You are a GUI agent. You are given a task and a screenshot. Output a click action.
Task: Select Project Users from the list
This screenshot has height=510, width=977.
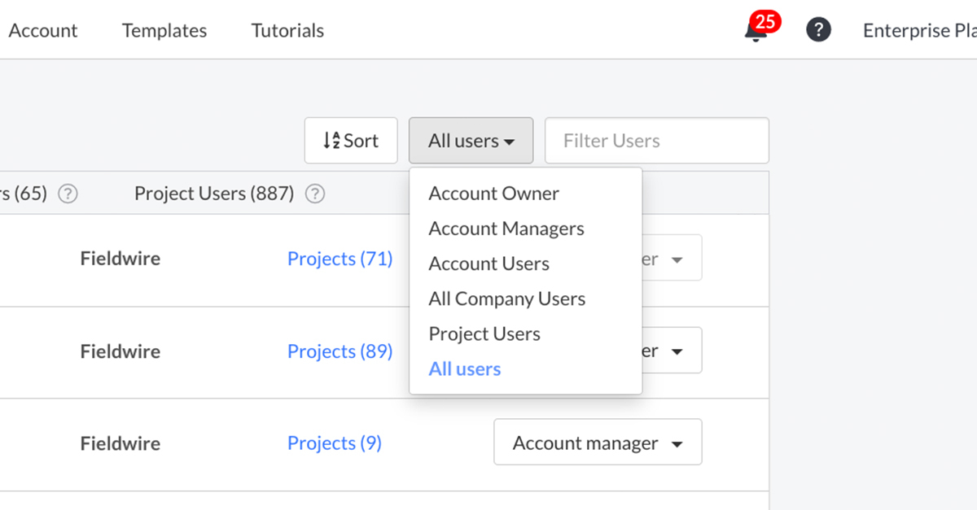484,333
